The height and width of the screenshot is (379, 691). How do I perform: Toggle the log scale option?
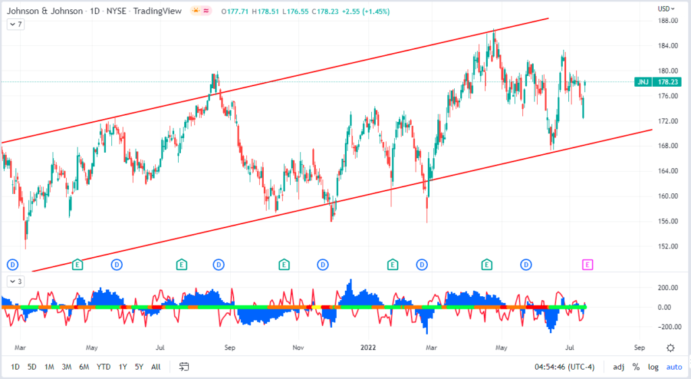(x=653, y=367)
